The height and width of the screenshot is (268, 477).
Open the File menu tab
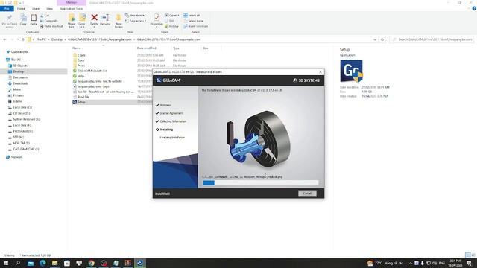pos(7,9)
